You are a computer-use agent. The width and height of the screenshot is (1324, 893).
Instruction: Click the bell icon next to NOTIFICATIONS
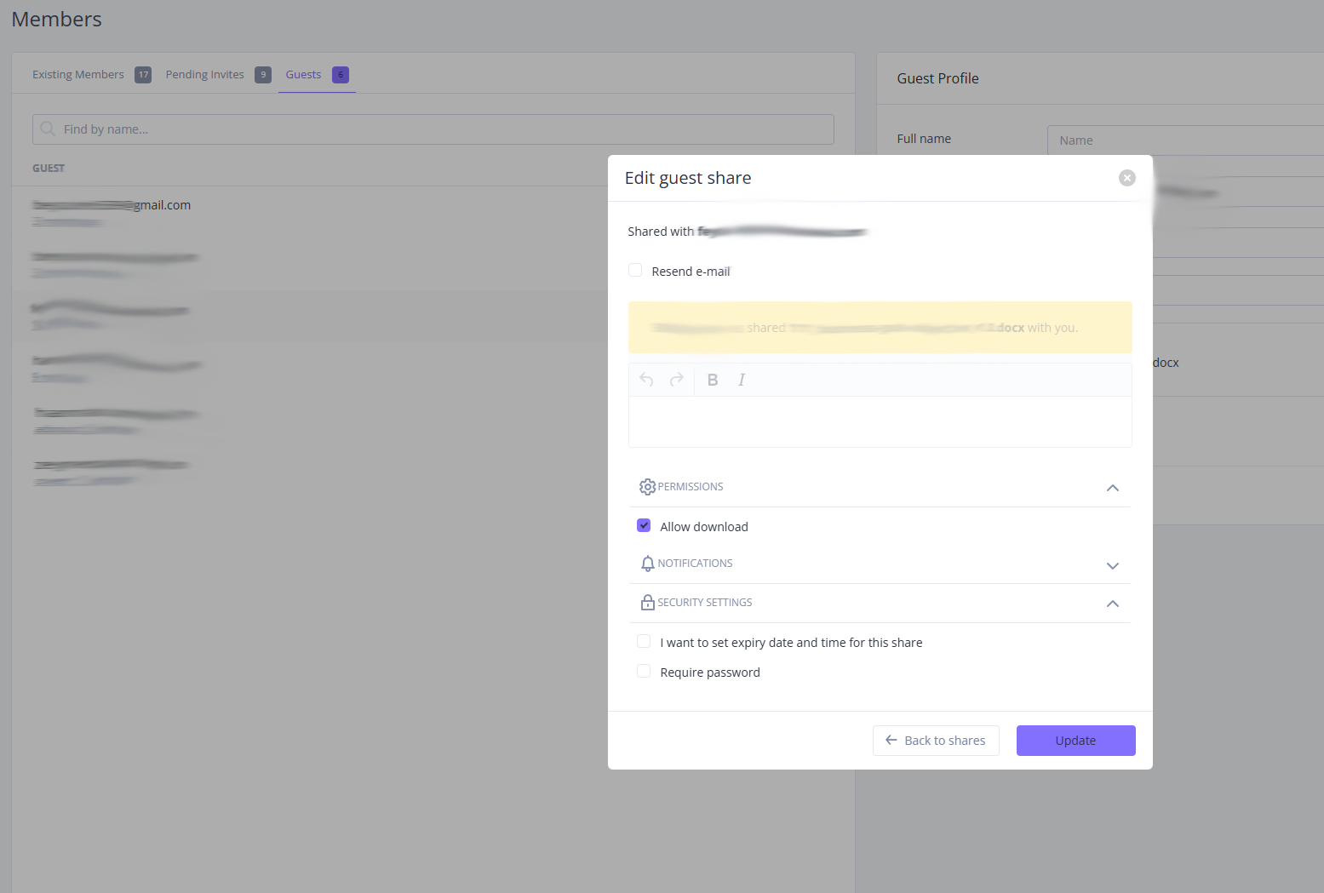[647, 563]
